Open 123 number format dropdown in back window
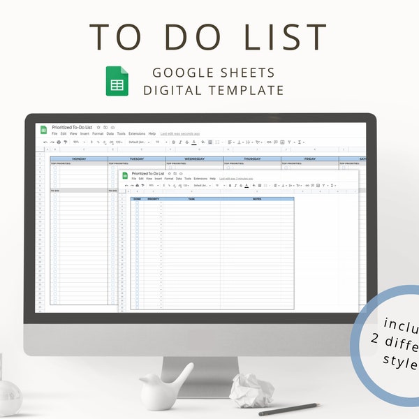This screenshot has height=419, width=419. tap(119, 142)
